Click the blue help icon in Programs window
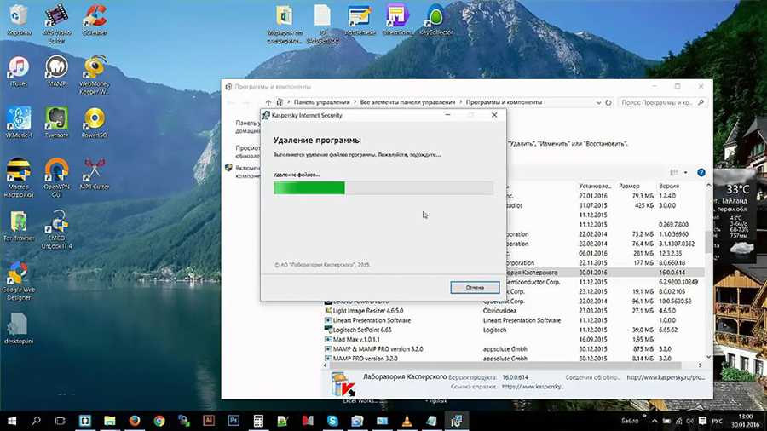 701,173
